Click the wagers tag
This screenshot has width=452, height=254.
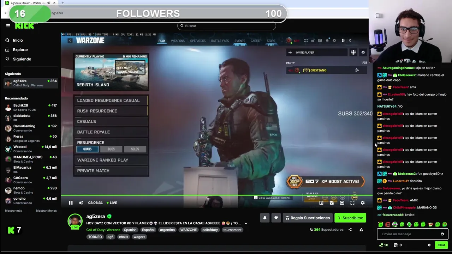click(139, 237)
